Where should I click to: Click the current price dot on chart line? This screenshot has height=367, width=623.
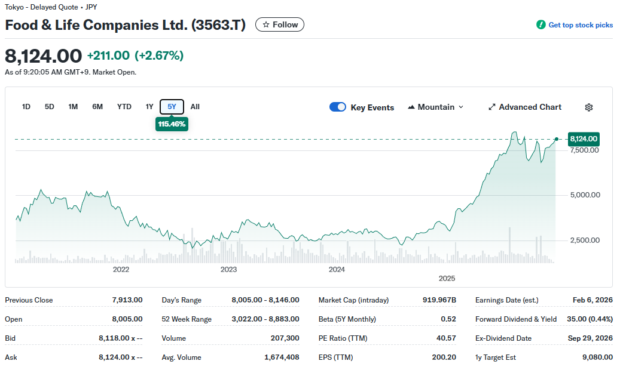click(557, 139)
